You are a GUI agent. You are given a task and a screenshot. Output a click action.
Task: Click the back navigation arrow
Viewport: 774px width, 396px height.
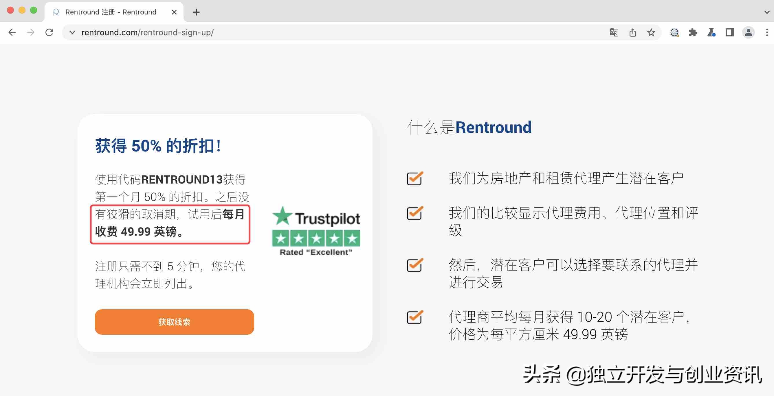point(12,32)
